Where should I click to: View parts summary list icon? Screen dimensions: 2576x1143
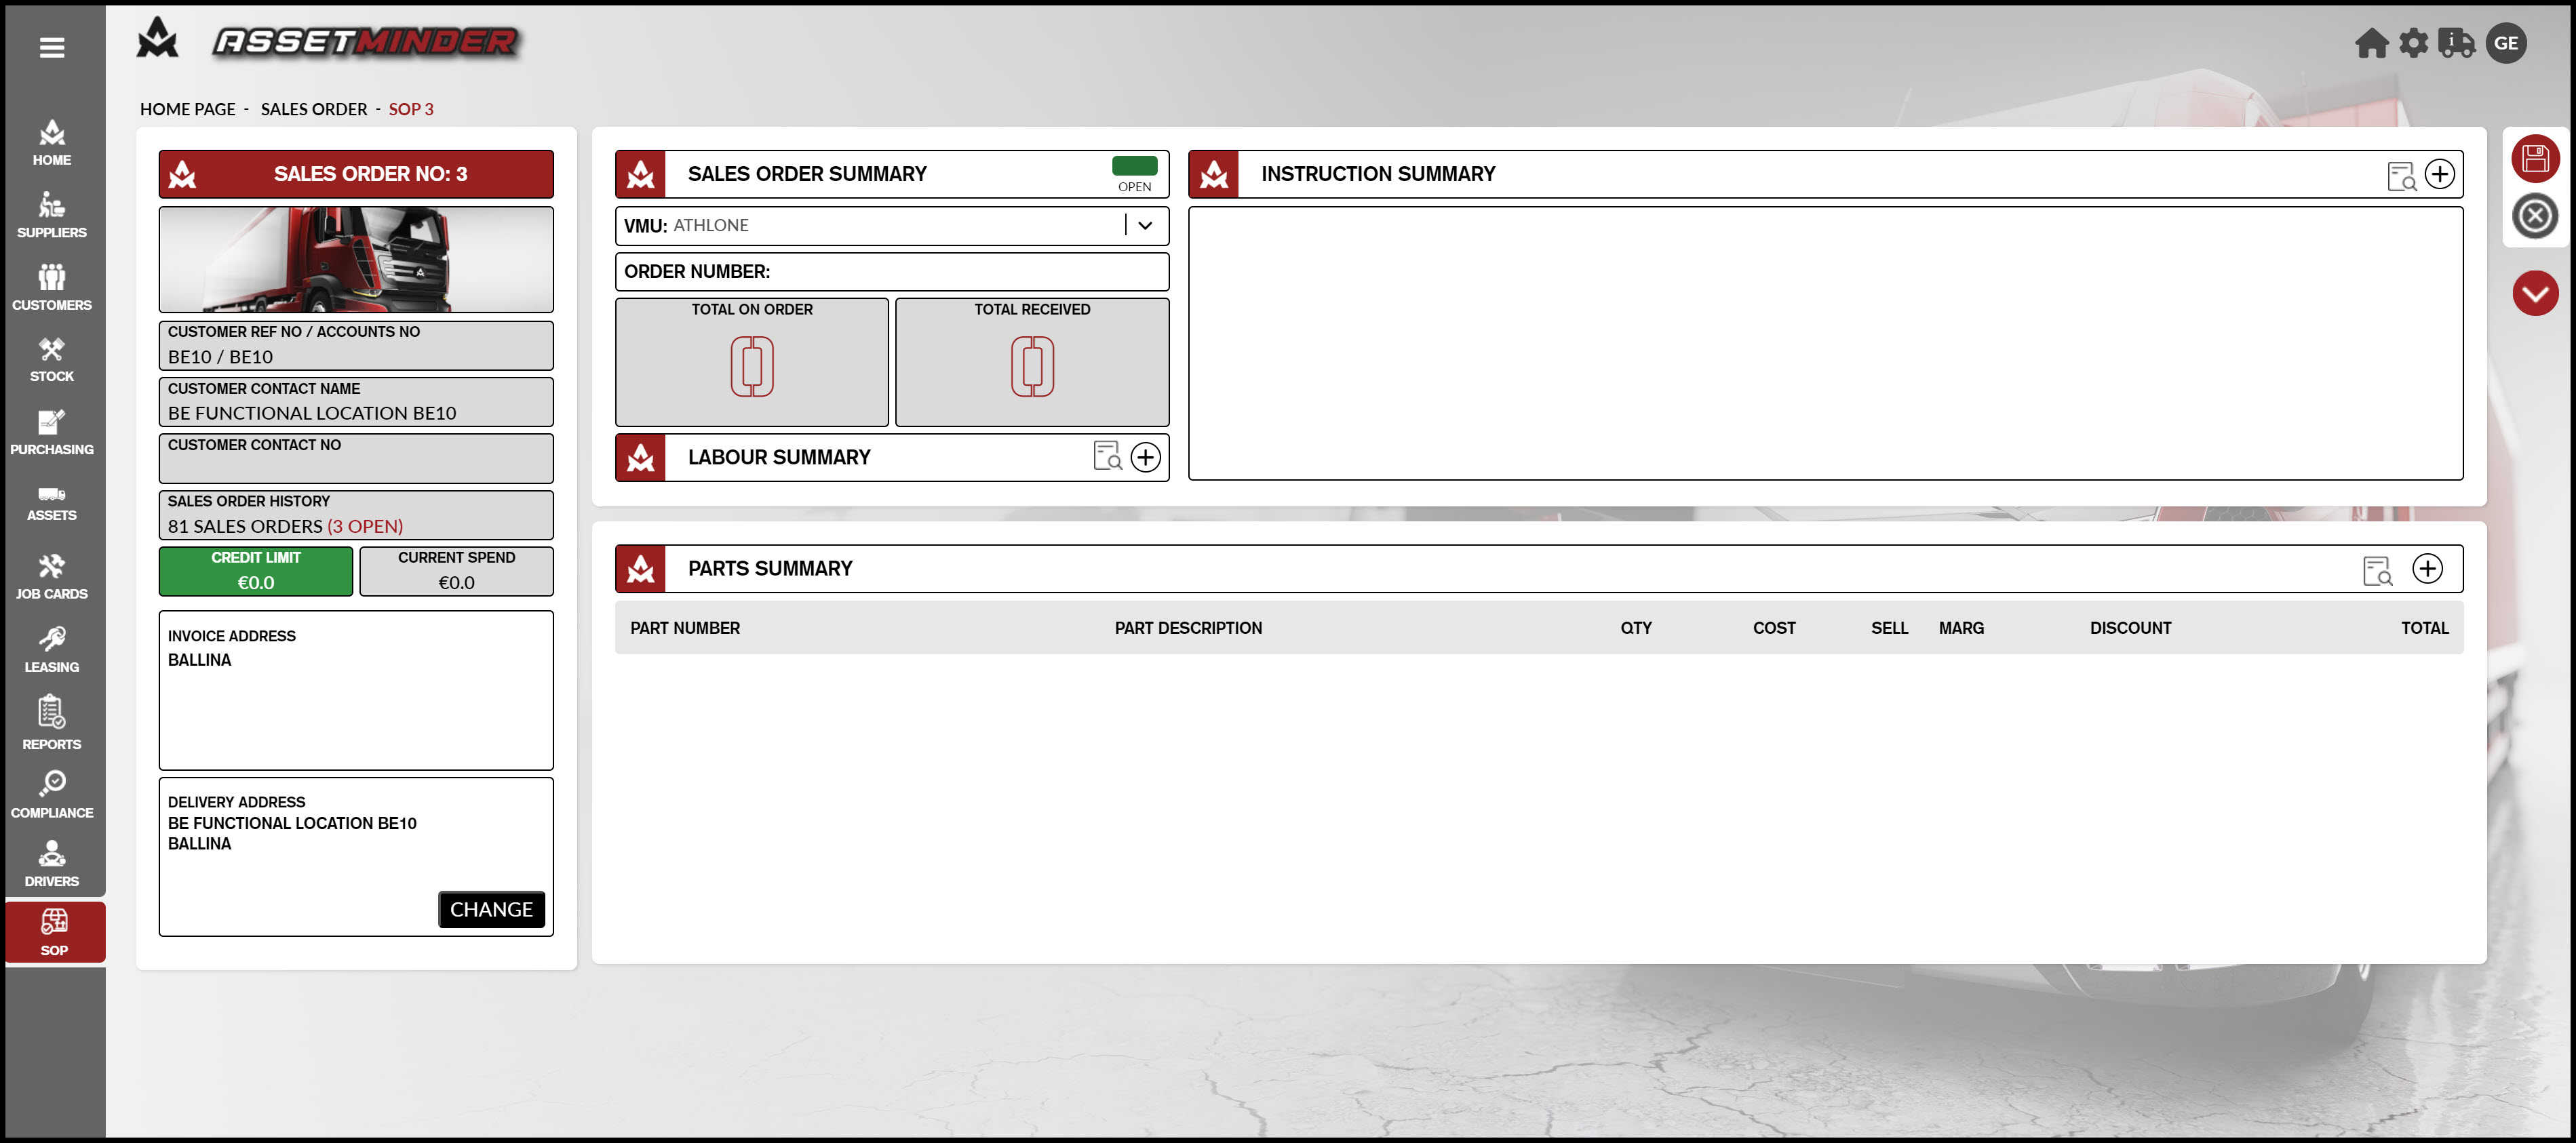(2378, 571)
